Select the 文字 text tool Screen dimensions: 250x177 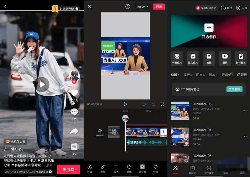(116, 168)
